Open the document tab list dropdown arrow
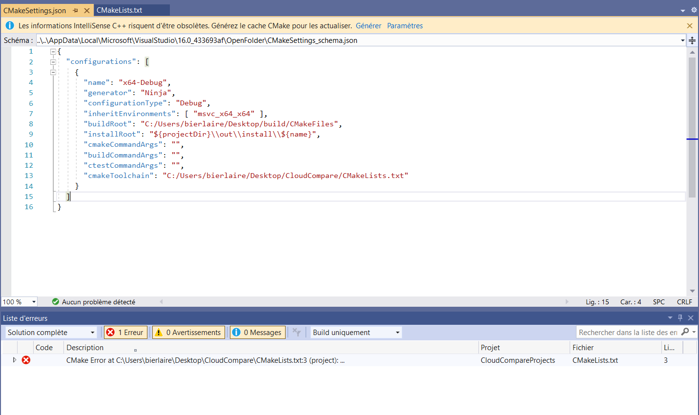 (682, 10)
